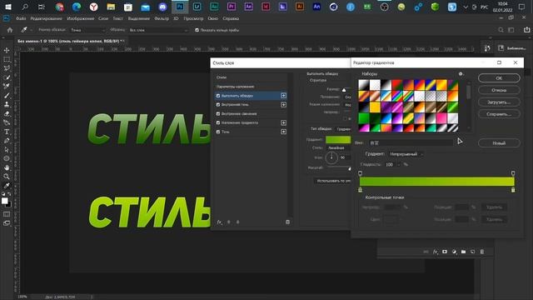Open File Explorer from the taskbar
This screenshot has height=300, width=533.
[111, 7]
